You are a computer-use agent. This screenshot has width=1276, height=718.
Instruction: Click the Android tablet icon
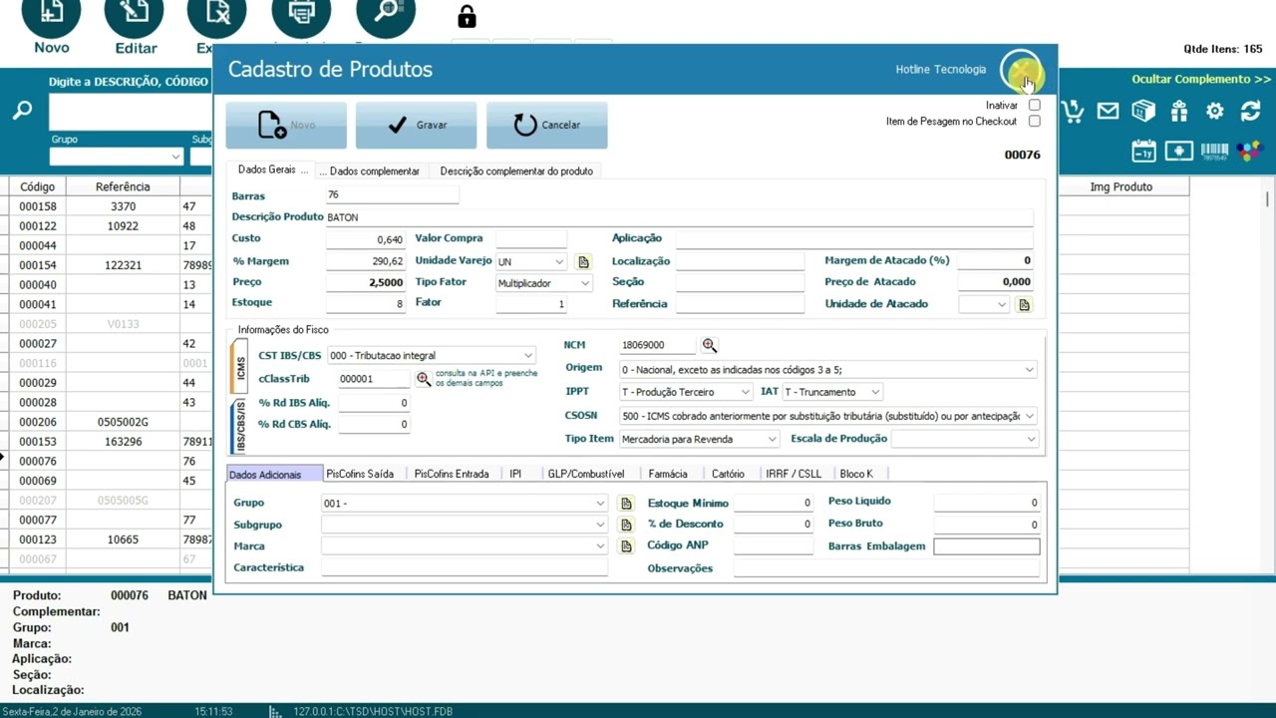coord(1178,152)
